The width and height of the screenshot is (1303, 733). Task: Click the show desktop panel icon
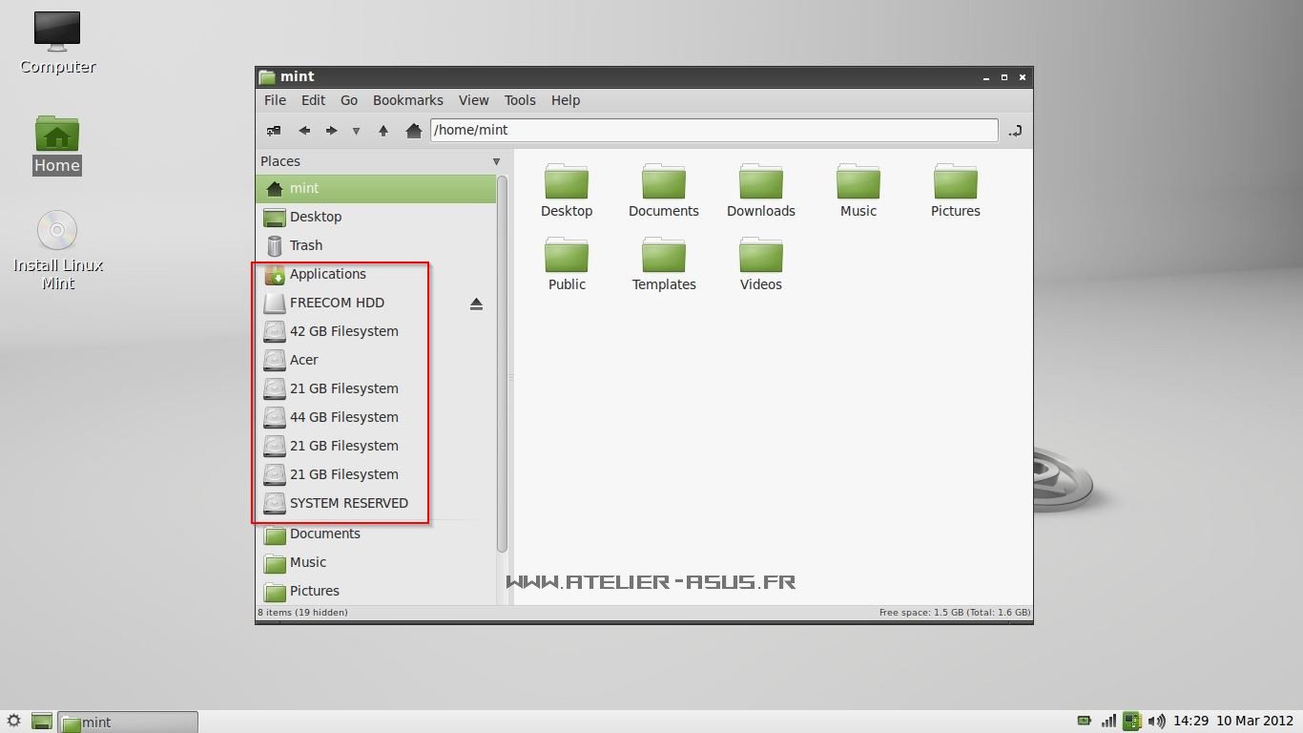pyautogui.click(x=41, y=722)
